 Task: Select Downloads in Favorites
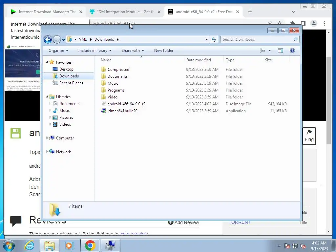click(69, 76)
